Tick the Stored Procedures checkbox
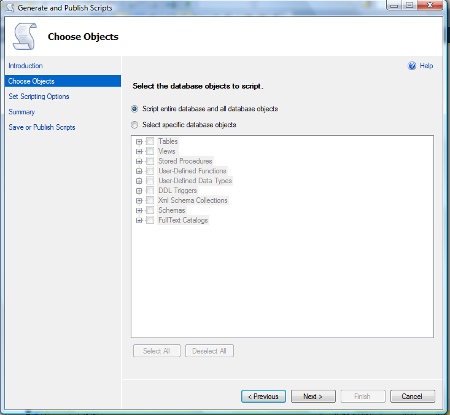 coord(150,161)
